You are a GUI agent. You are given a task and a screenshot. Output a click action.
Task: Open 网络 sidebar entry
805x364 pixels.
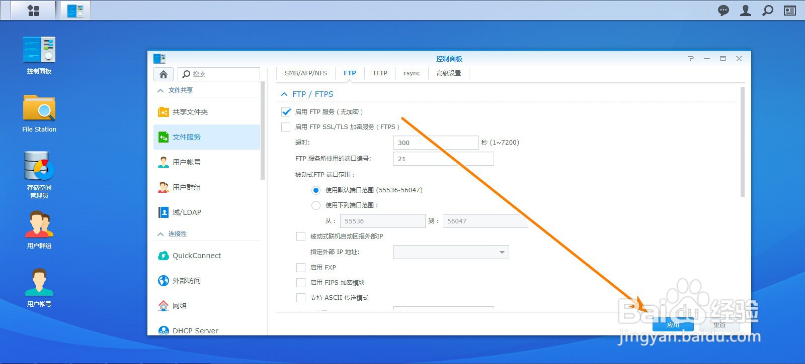pos(207,306)
